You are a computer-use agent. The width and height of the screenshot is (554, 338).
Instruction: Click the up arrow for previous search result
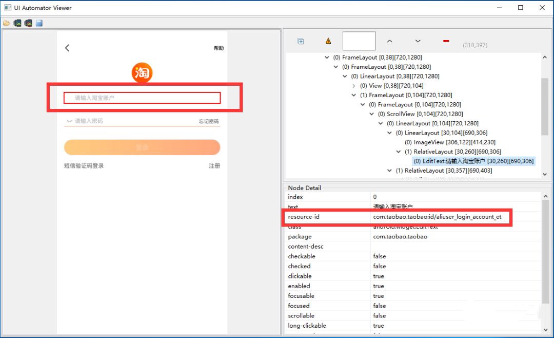coord(389,41)
